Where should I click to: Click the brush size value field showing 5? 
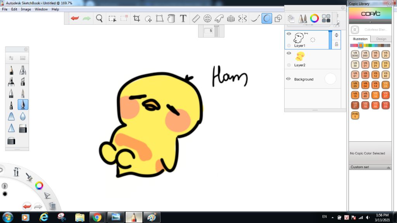209,31
